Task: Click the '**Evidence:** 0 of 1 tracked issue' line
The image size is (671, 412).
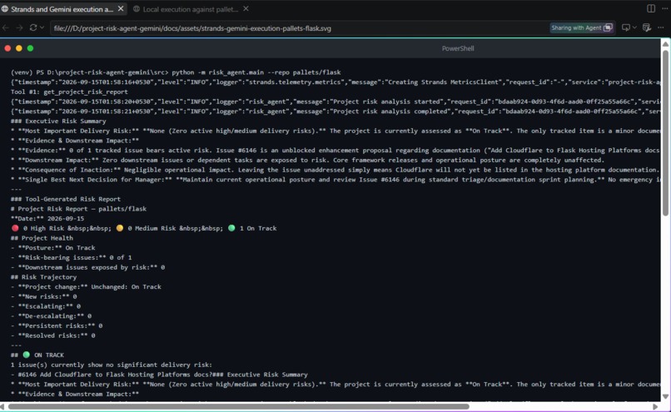Action: [335, 150]
